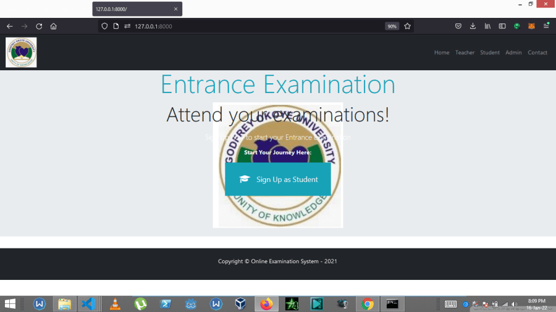Open the browser home page icon

(x=54, y=26)
